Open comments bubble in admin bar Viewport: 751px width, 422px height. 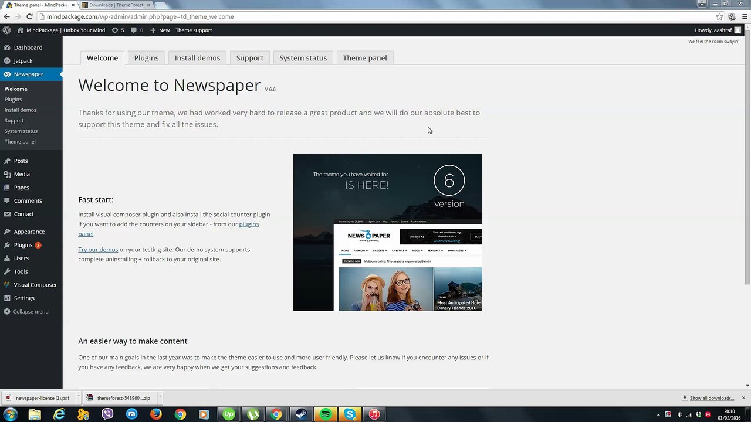point(137,30)
